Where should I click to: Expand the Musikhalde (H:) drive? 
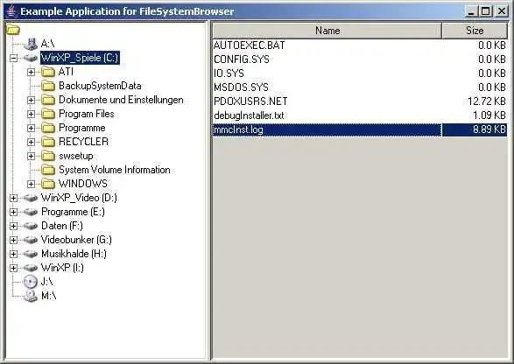point(13,254)
